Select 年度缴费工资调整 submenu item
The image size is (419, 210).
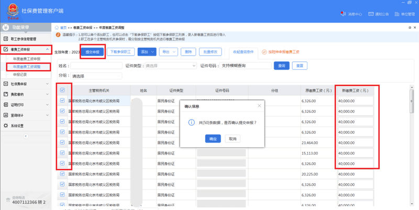tap(27, 67)
